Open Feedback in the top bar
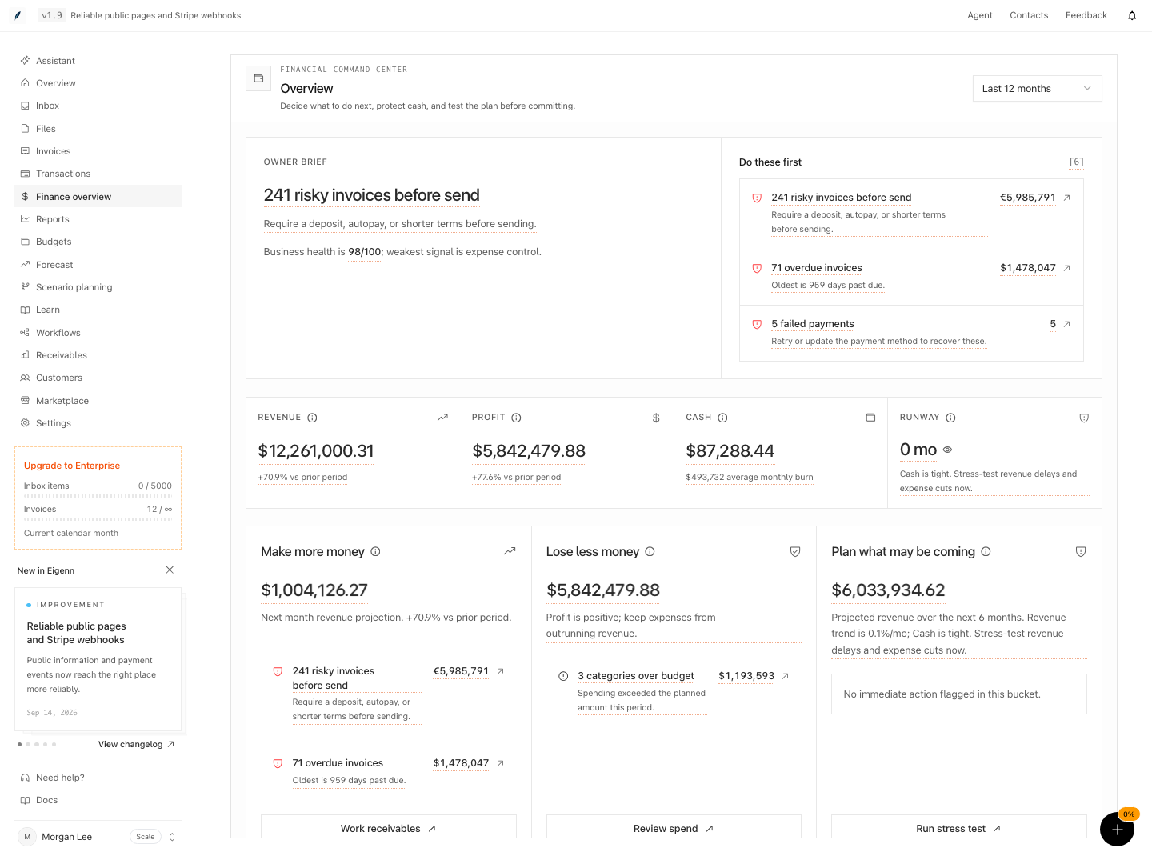Screen dimensions: 1152x864 (1086, 15)
